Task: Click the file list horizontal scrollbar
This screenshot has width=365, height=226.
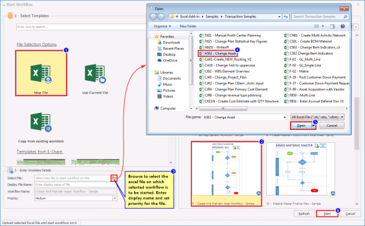Action: (223, 109)
